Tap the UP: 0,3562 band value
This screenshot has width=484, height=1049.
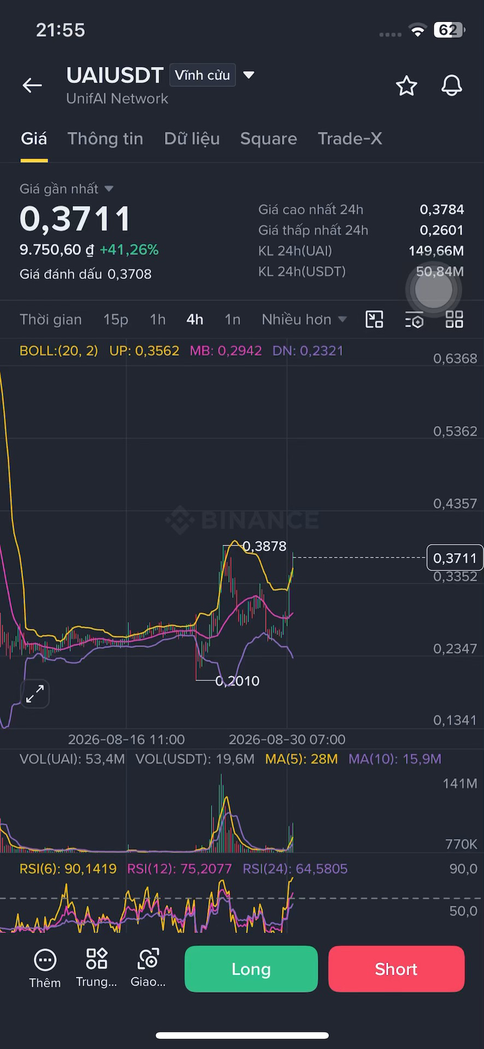[144, 351]
